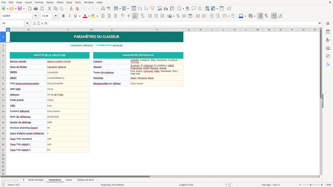This screenshot has height=187, width=333.
Task: Open the Styles menu
Action: 50,2
